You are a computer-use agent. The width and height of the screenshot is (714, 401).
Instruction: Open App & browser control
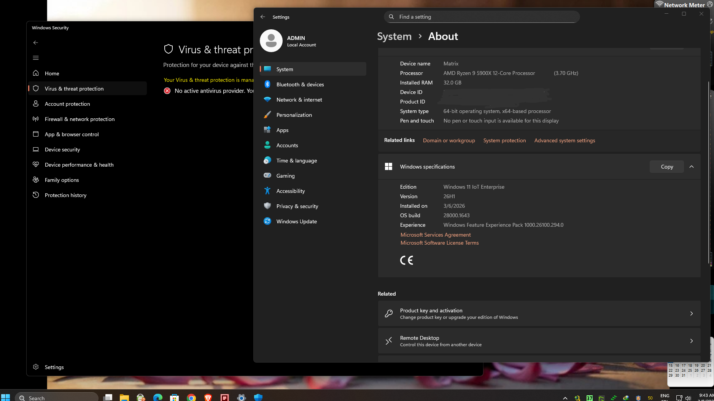pyautogui.click(x=87, y=134)
